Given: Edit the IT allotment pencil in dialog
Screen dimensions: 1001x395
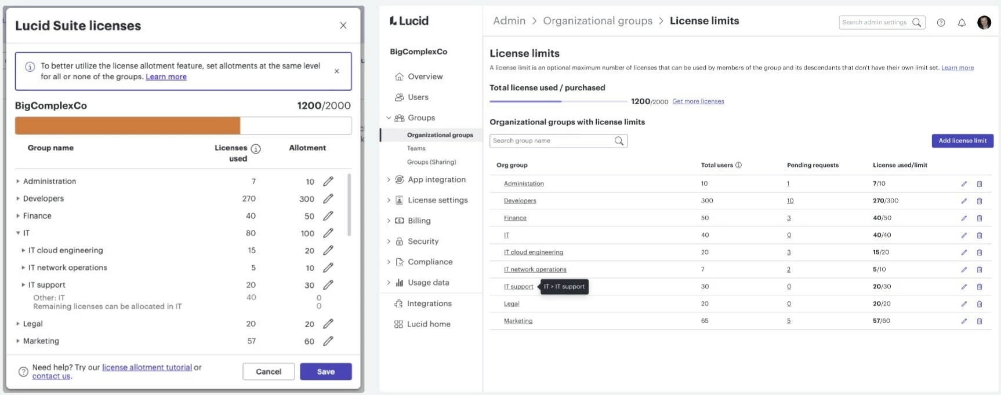Looking at the screenshot, I should 328,233.
